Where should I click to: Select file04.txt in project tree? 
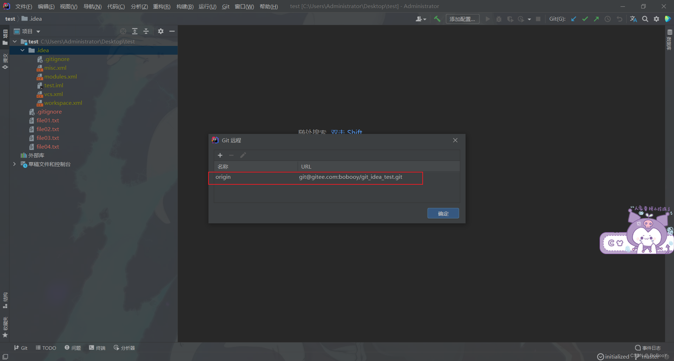[48, 147]
